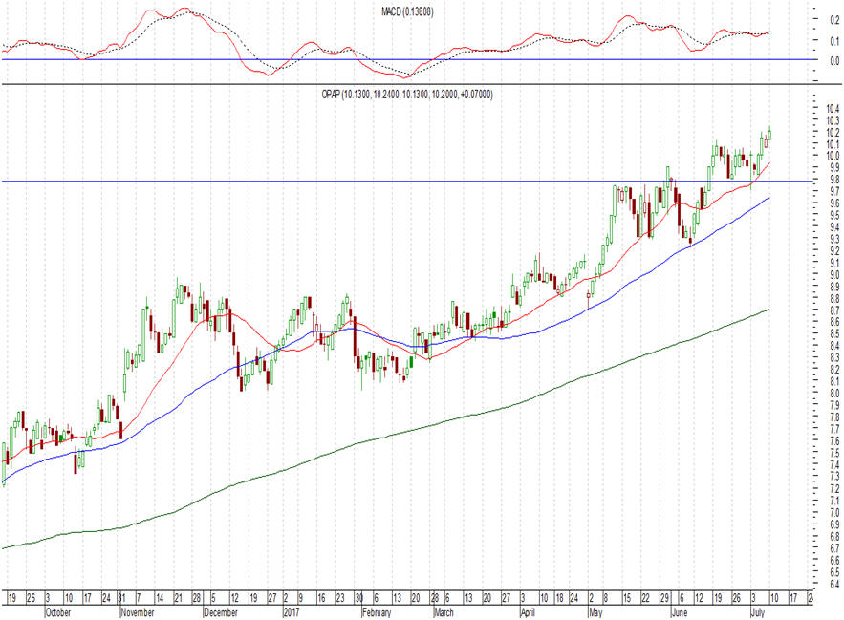The height and width of the screenshot is (620, 844).
Task: Select the December month label
Action: coord(221,612)
